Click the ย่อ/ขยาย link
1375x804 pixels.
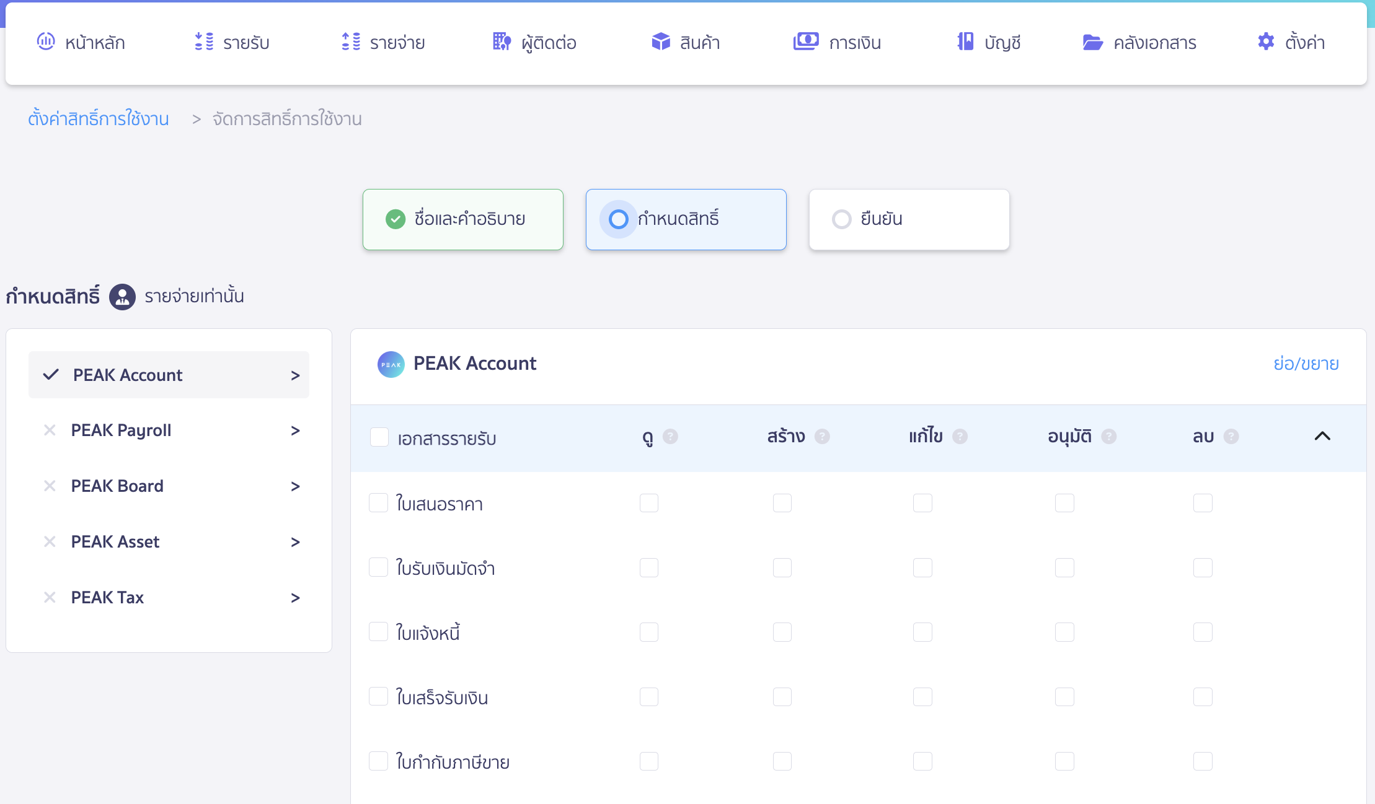click(x=1306, y=364)
